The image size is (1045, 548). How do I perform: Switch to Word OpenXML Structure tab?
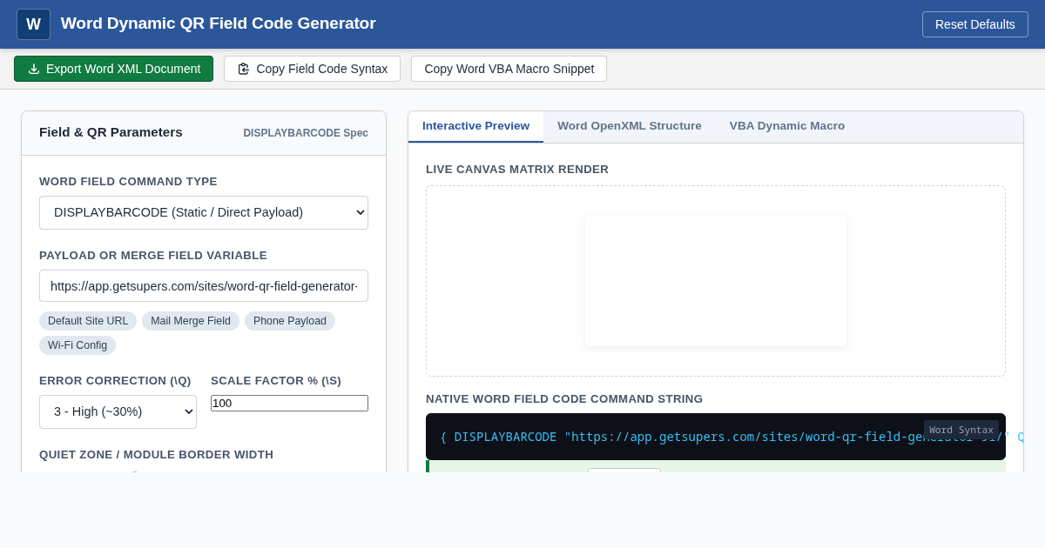(630, 126)
